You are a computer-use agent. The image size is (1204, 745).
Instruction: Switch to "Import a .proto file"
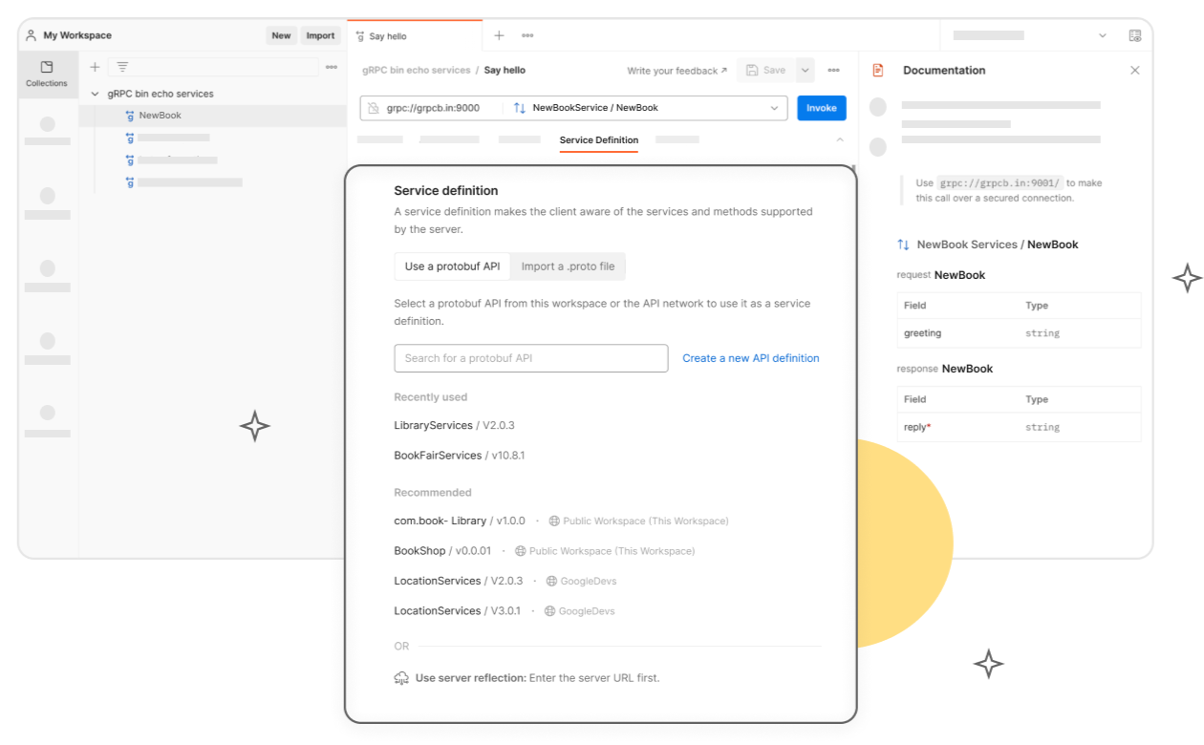click(568, 266)
